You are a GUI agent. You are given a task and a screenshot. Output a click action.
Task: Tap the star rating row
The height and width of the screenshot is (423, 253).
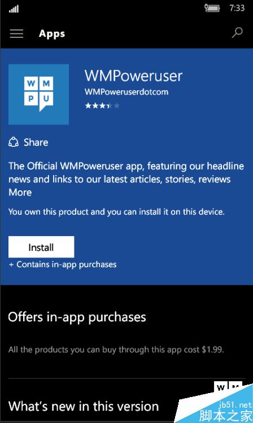tap(102, 106)
